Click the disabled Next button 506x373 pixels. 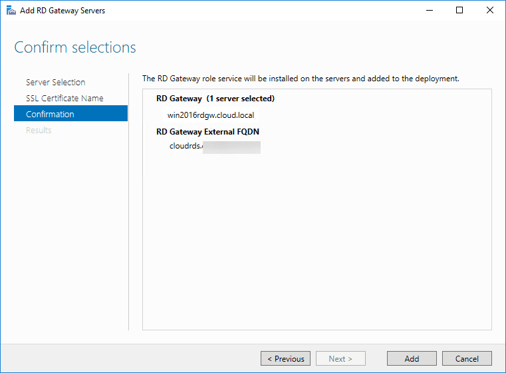pos(341,358)
